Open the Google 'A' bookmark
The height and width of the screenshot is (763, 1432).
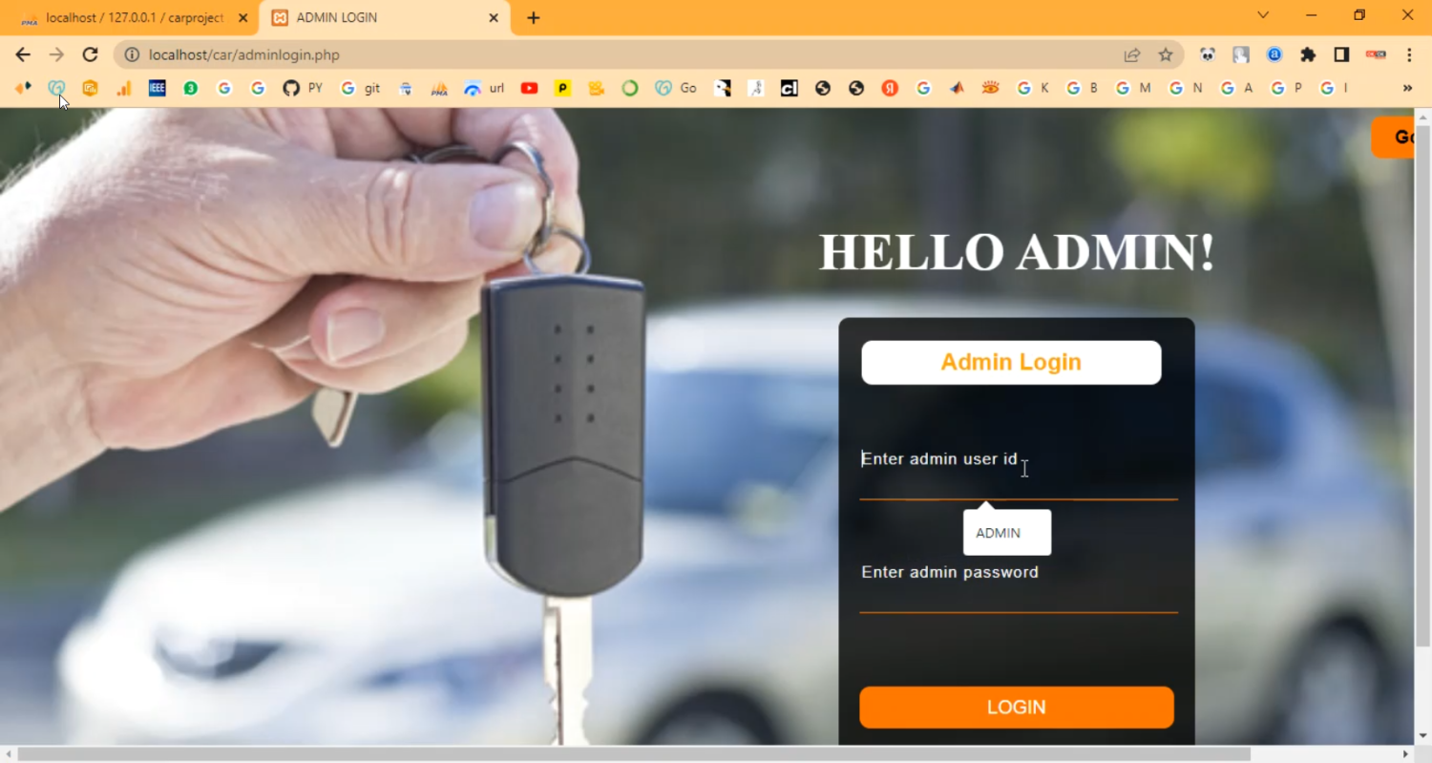point(1237,88)
